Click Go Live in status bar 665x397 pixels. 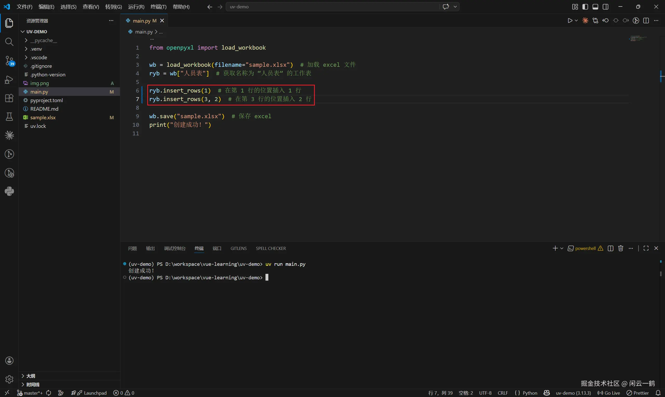click(609, 393)
